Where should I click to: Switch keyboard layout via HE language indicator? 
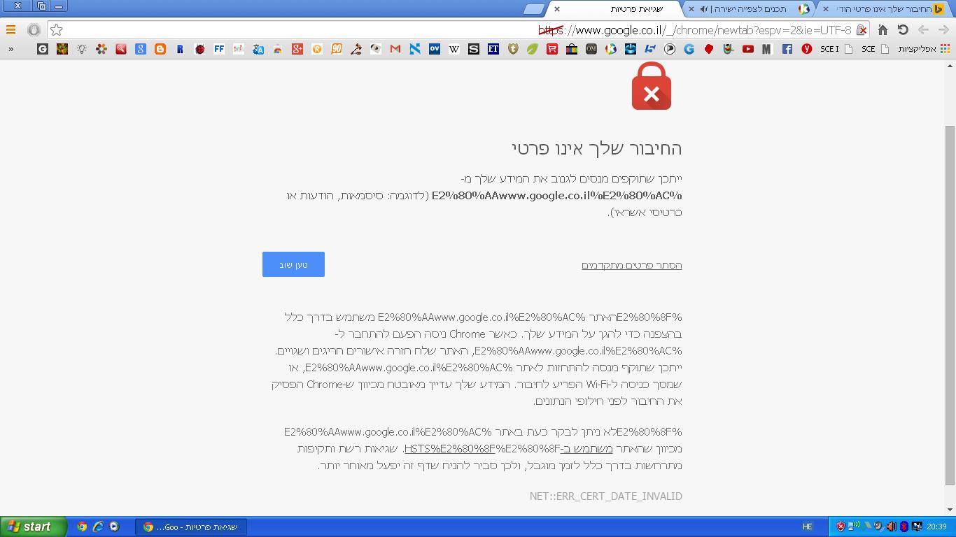click(806, 527)
